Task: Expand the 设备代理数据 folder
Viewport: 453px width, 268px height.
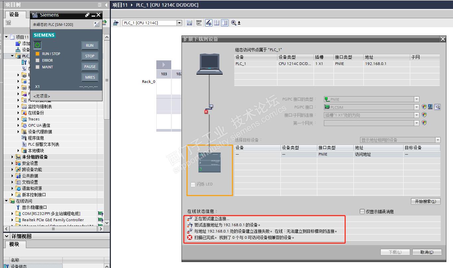Action: click(19, 132)
